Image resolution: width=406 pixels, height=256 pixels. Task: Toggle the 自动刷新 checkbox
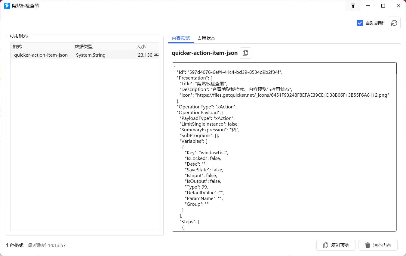(360, 23)
